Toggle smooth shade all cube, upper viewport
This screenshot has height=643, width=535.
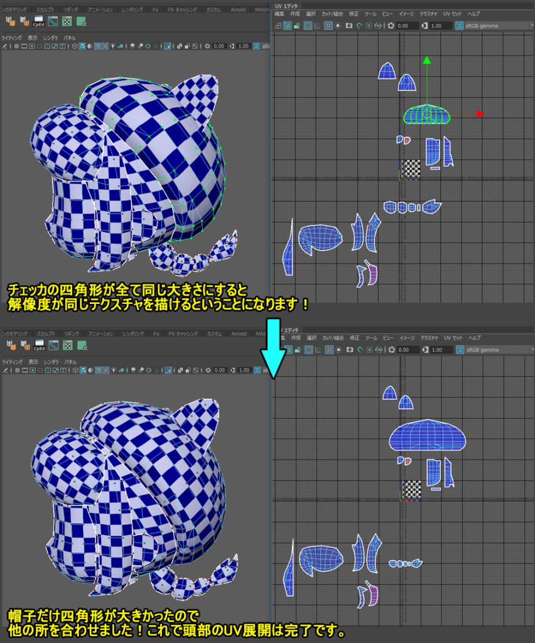[82, 46]
